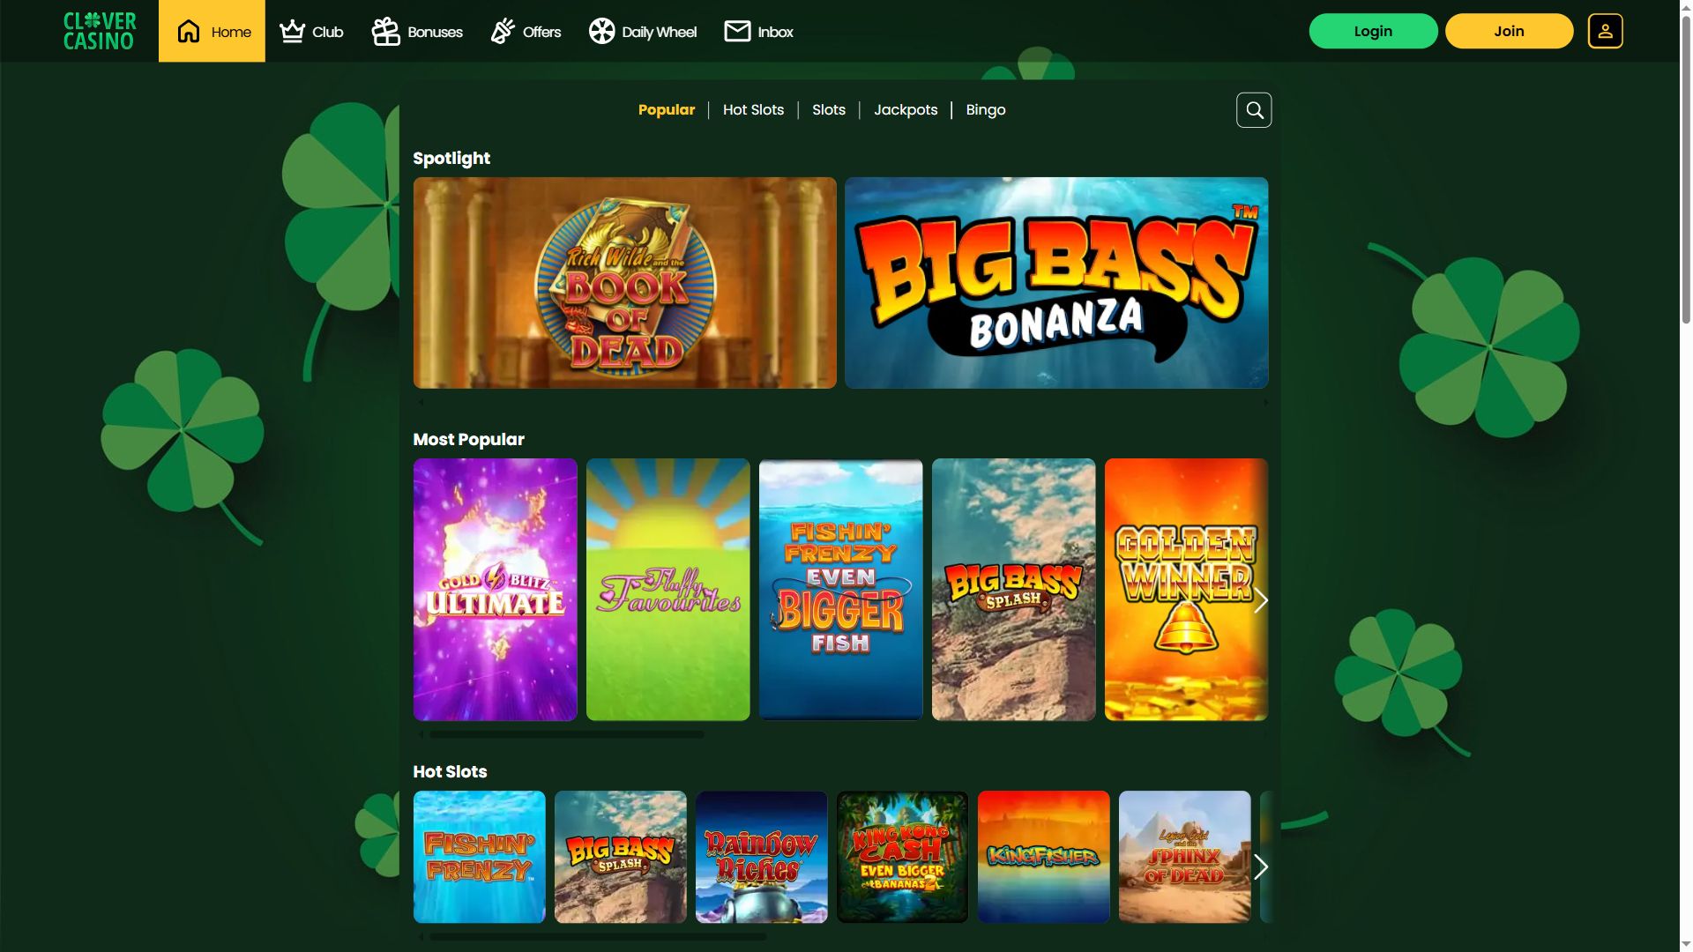Go to the Bonuses gift page
This screenshot has height=952, width=1693.
tap(417, 32)
